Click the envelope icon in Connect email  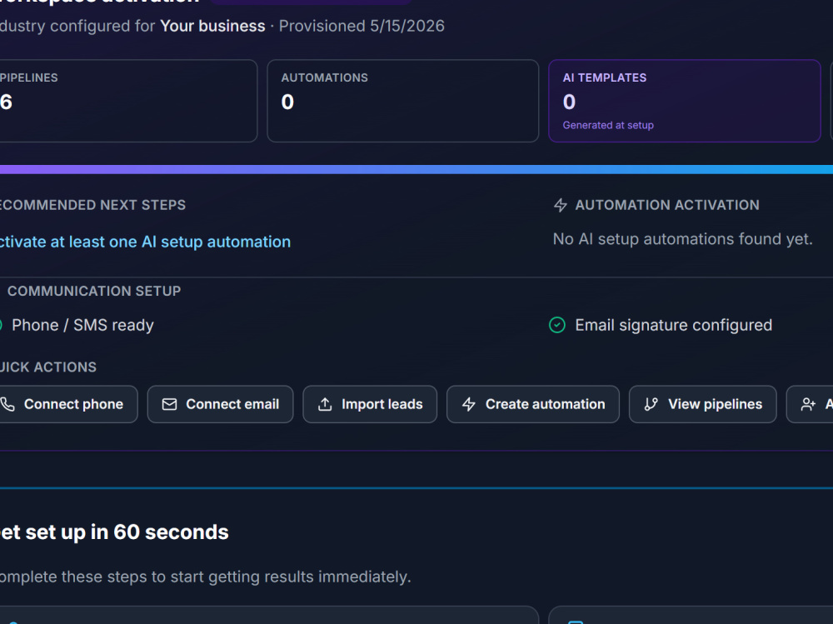169,405
